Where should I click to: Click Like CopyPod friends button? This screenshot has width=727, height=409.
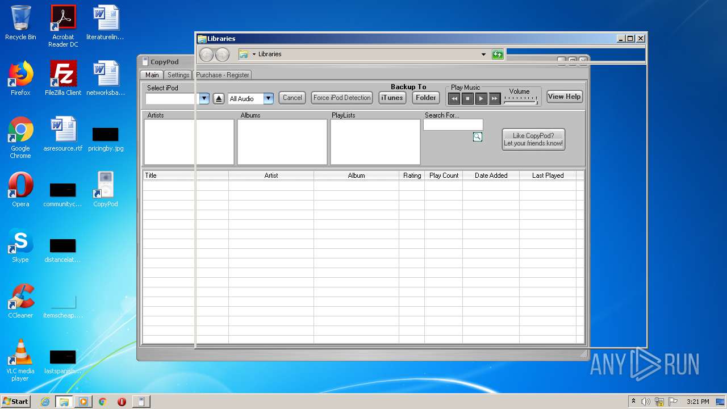(x=533, y=139)
